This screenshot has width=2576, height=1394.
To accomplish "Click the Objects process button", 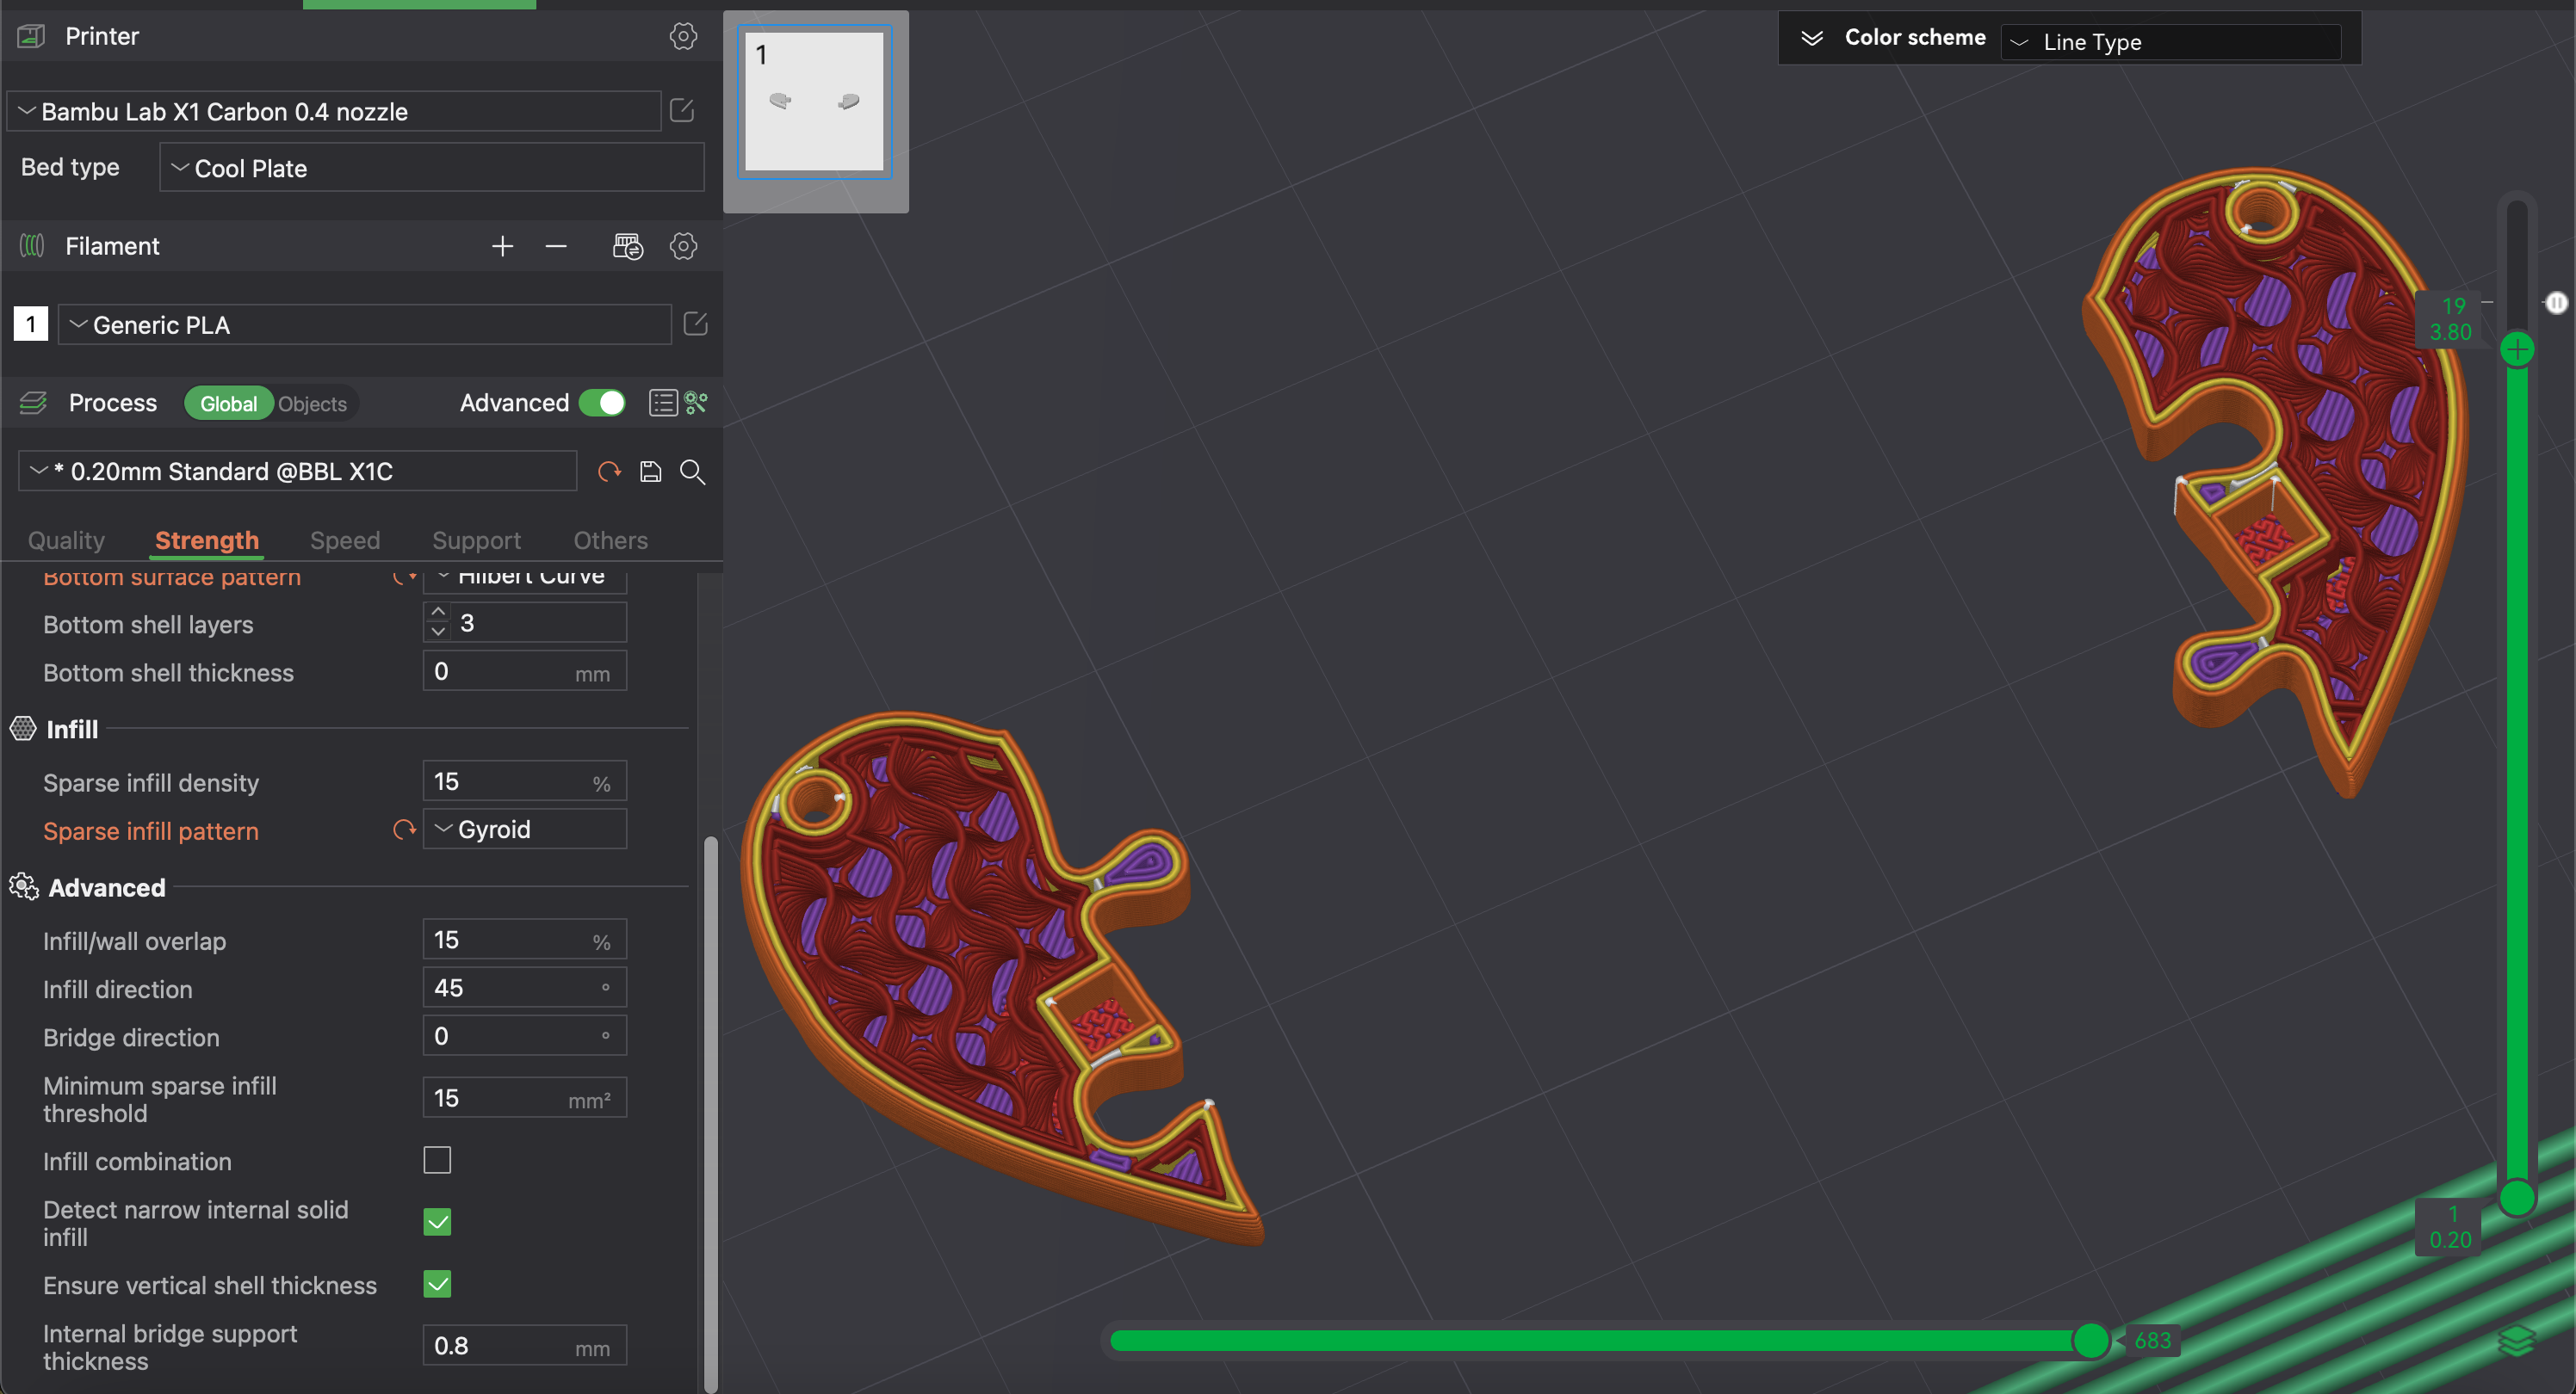I will (x=313, y=402).
